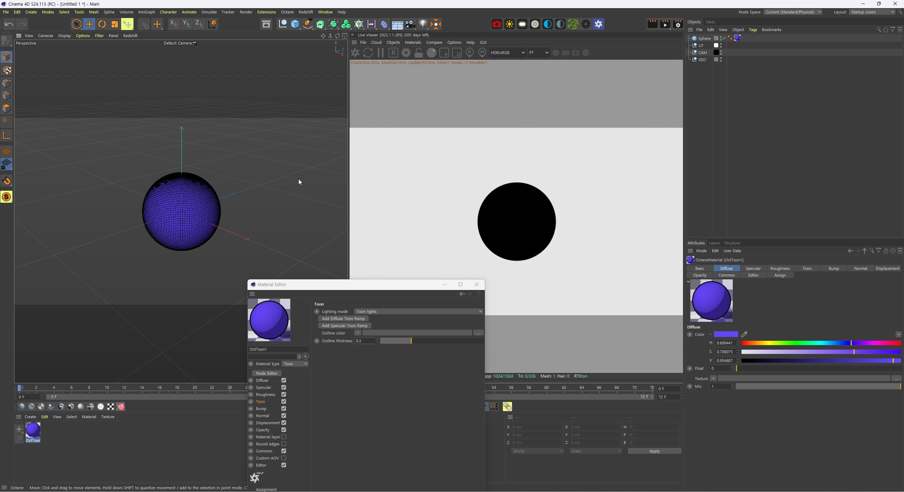The image size is (904, 492).
Task: Enable Displacement channel checkbox
Action: point(283,423)
